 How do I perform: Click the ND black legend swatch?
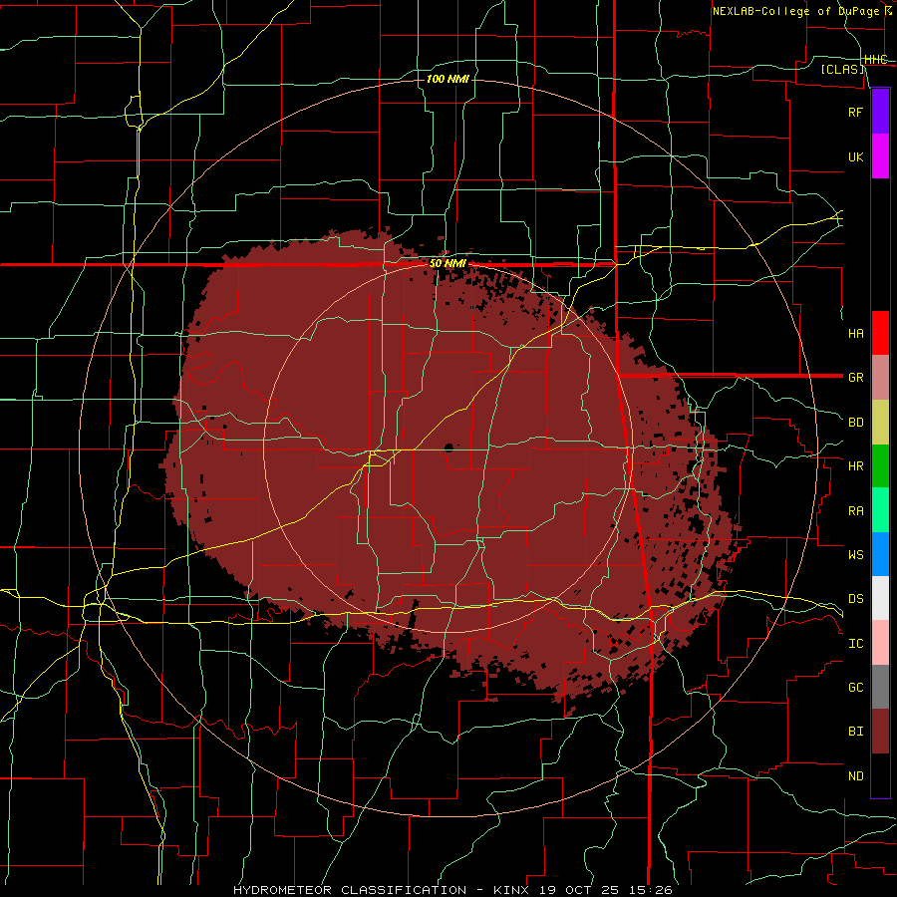(x=880, y=775)
